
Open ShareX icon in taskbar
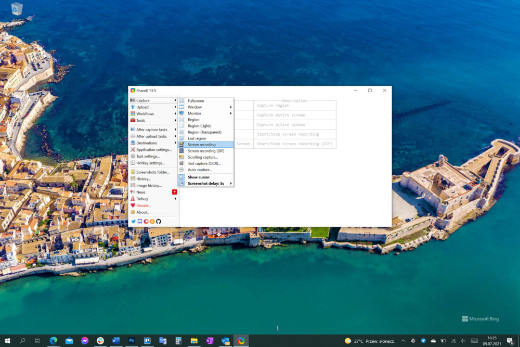(x=241, y=341)
